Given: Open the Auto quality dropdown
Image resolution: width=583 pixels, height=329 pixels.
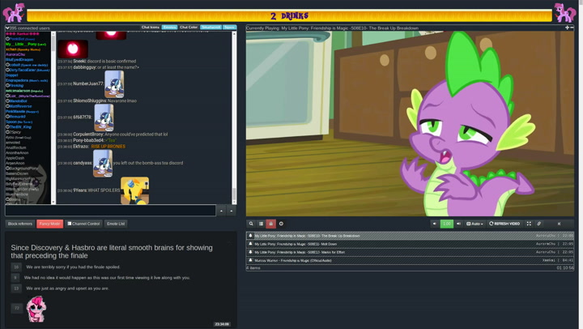Looking at the screenshot, I should pyautogui.click(x=474, y=224).
